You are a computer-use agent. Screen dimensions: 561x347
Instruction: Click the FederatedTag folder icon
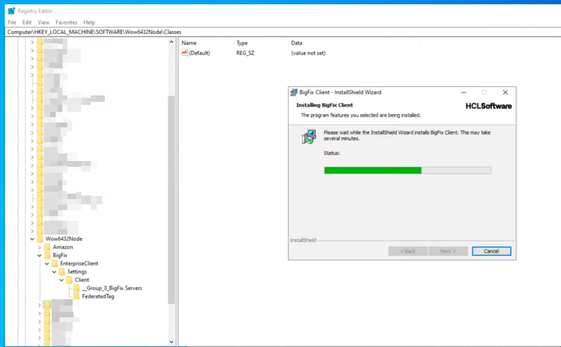77,296
